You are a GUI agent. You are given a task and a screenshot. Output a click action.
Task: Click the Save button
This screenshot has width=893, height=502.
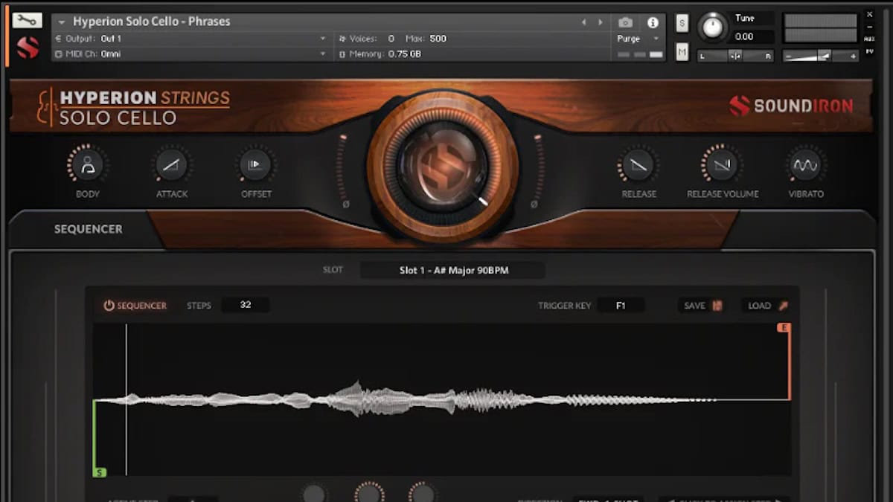point(702,306)
